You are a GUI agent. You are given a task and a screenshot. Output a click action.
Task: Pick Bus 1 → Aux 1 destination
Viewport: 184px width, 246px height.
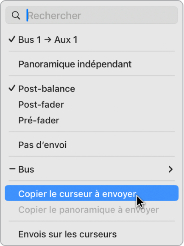pyautogui.click(x=92, y=39)
